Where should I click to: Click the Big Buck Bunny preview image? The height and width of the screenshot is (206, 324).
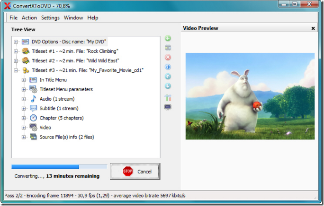tap(250, 96)
